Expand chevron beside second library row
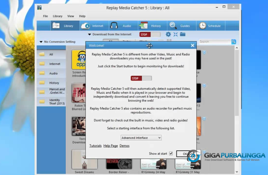 tap(204, 86)
